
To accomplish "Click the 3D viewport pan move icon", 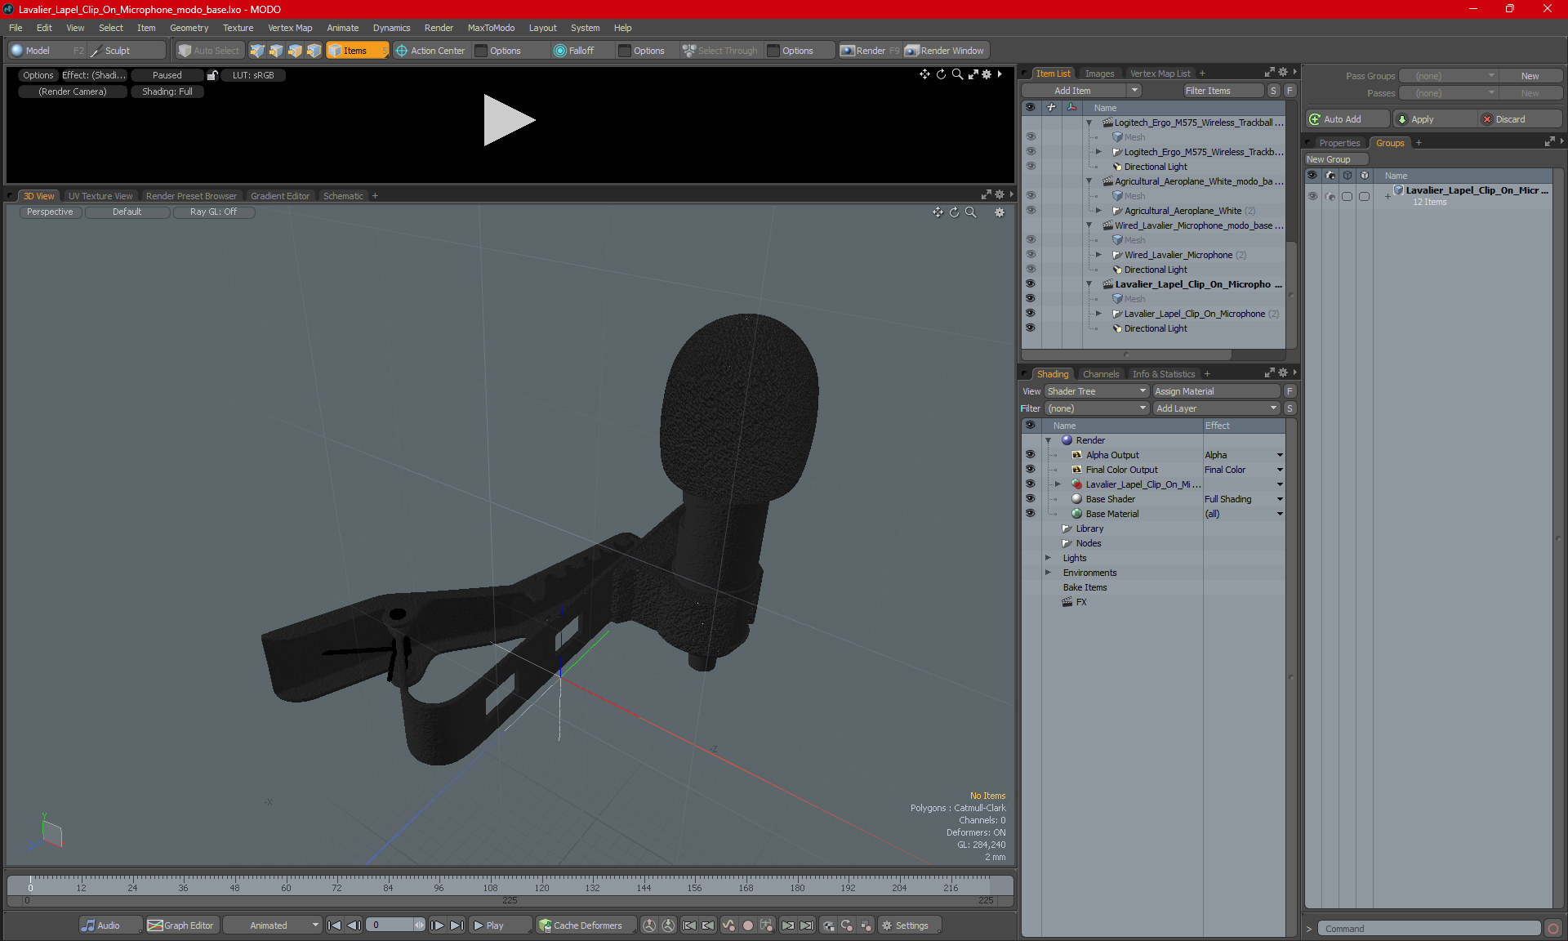I will 938,212.
